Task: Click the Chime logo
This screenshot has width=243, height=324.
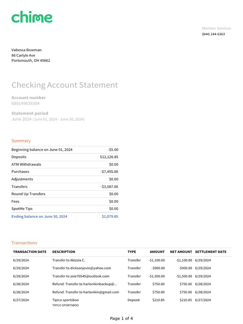Action: [x=32, y=17]
